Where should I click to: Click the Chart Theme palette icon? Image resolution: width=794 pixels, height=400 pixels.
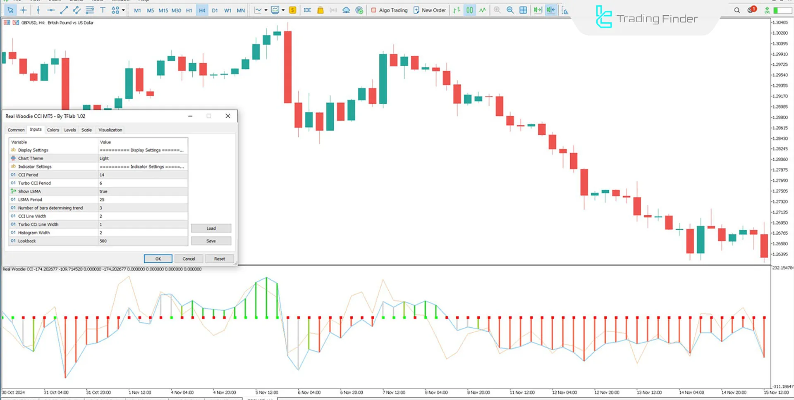click(12, 158)
